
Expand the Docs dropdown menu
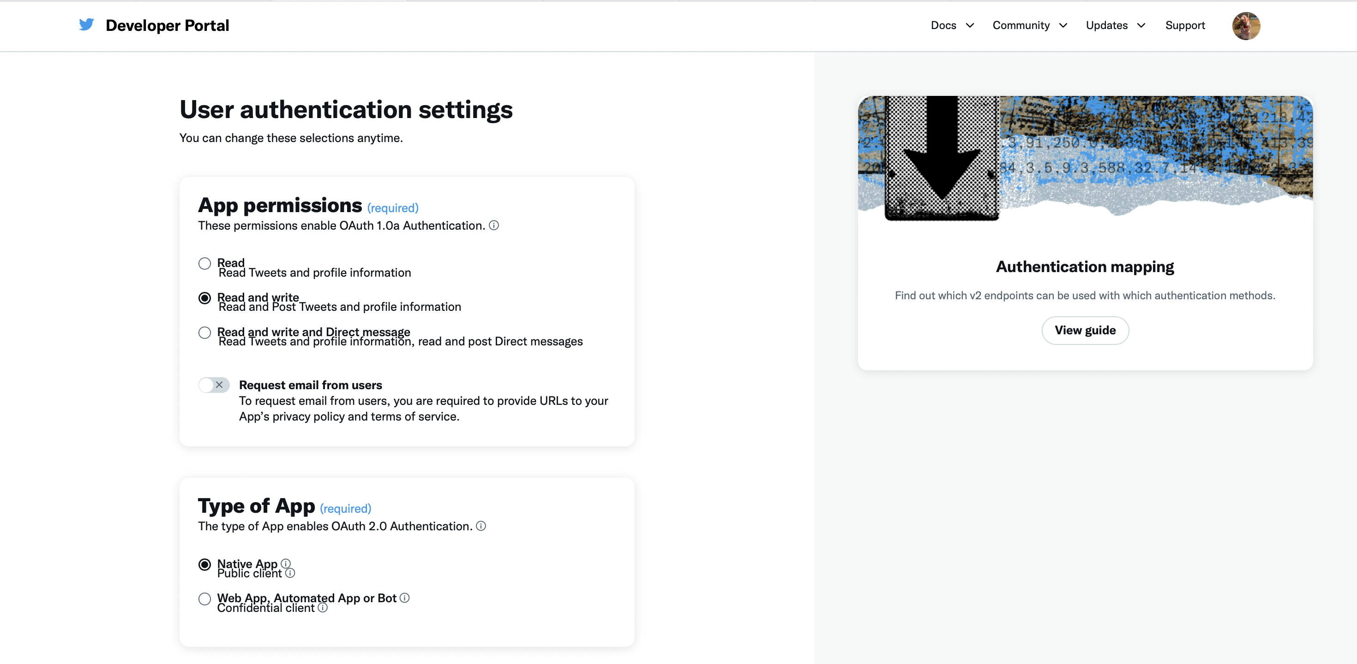tap(952, 25)
